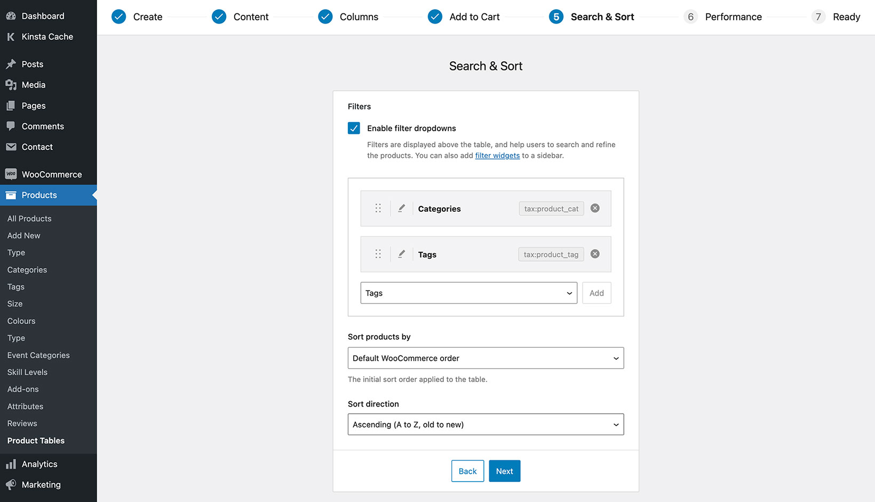
Task: Click the Next button
Action: [504, 471]
